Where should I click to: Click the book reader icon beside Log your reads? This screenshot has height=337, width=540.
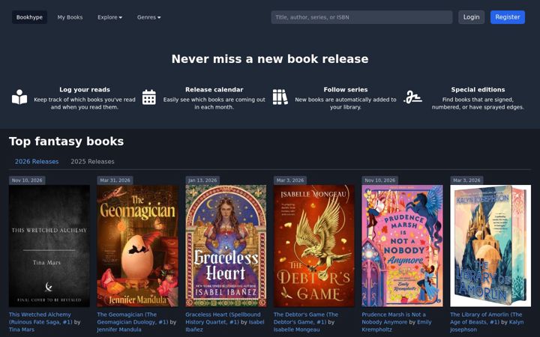[19, 97]
